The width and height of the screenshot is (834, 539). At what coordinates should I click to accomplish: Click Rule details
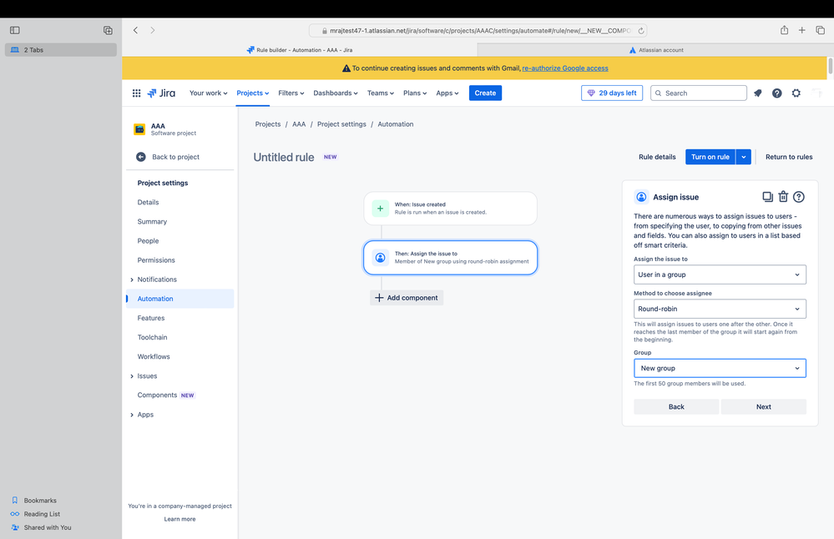click(x=657, y=157)
